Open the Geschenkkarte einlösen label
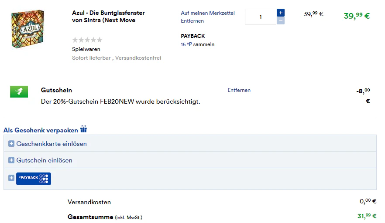Viewport: 385px width, 223px height. click(52, 144)
